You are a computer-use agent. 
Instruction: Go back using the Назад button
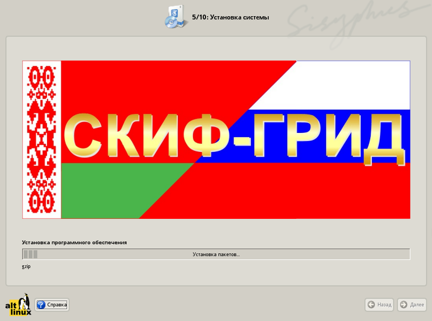(379, 305)
